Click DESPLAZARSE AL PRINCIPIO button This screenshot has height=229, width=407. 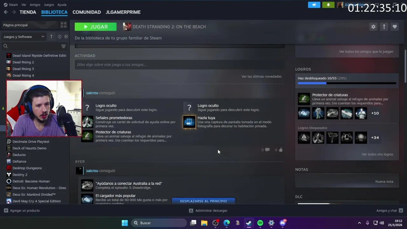pyautogui.click(x=203, y=201)
